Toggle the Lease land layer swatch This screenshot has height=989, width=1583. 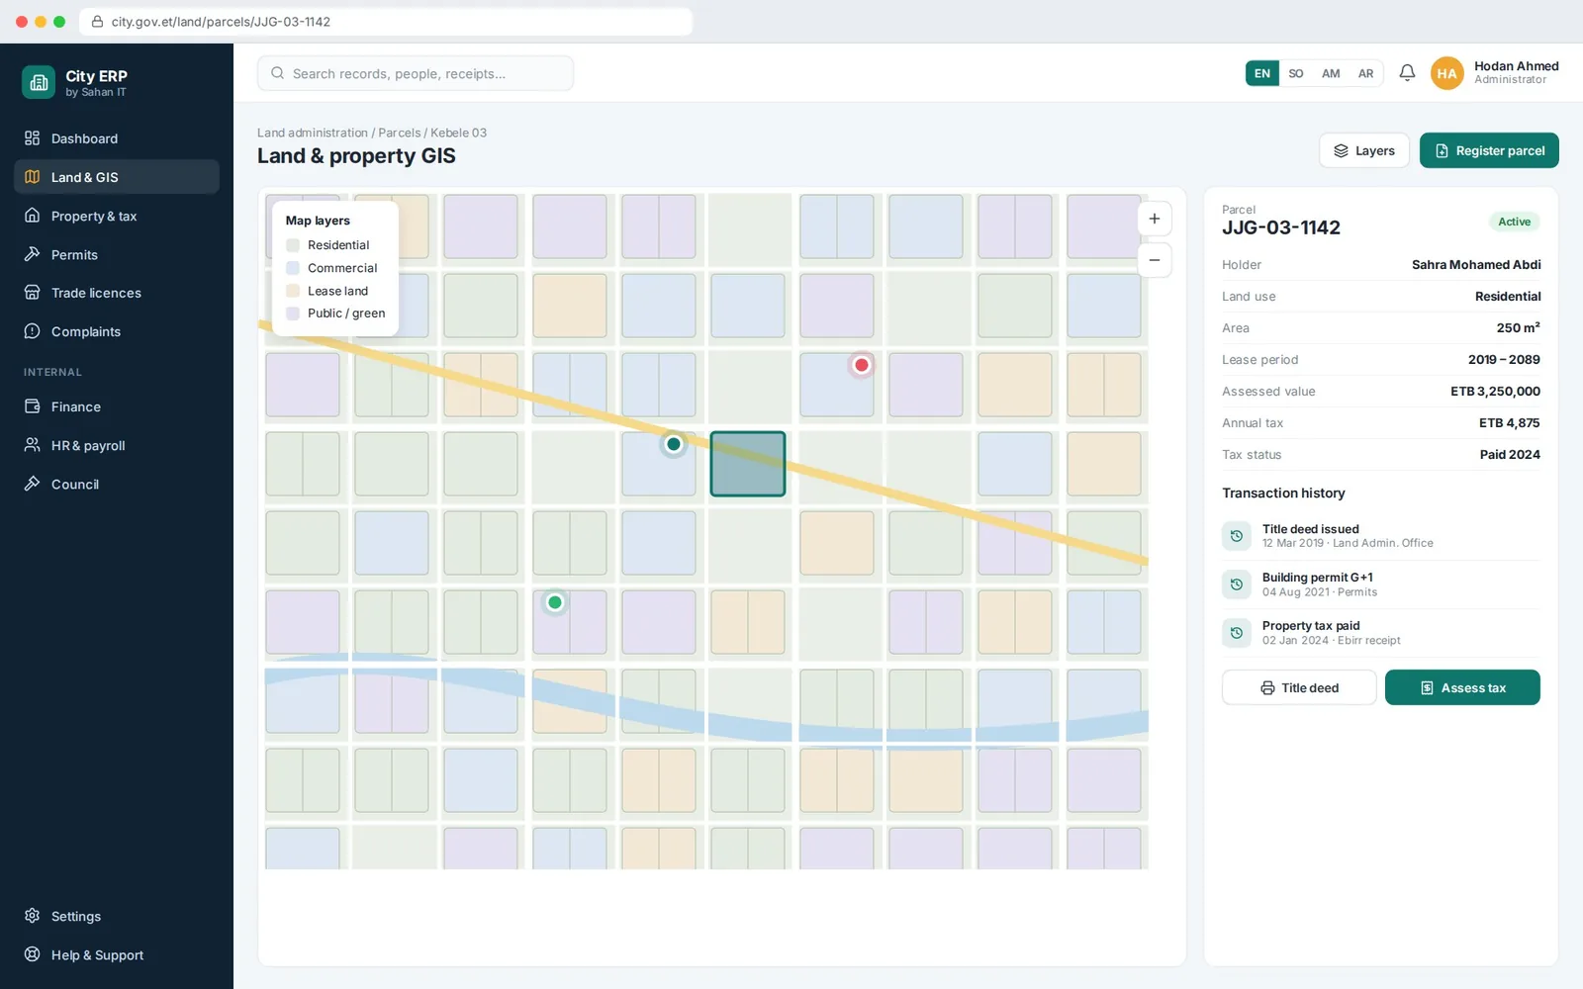[293, 291]
